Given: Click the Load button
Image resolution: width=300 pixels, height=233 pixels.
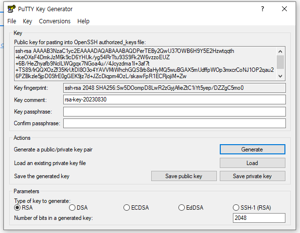Looking at the screenshot, I should pyautogui.click(x=252, y=163).
